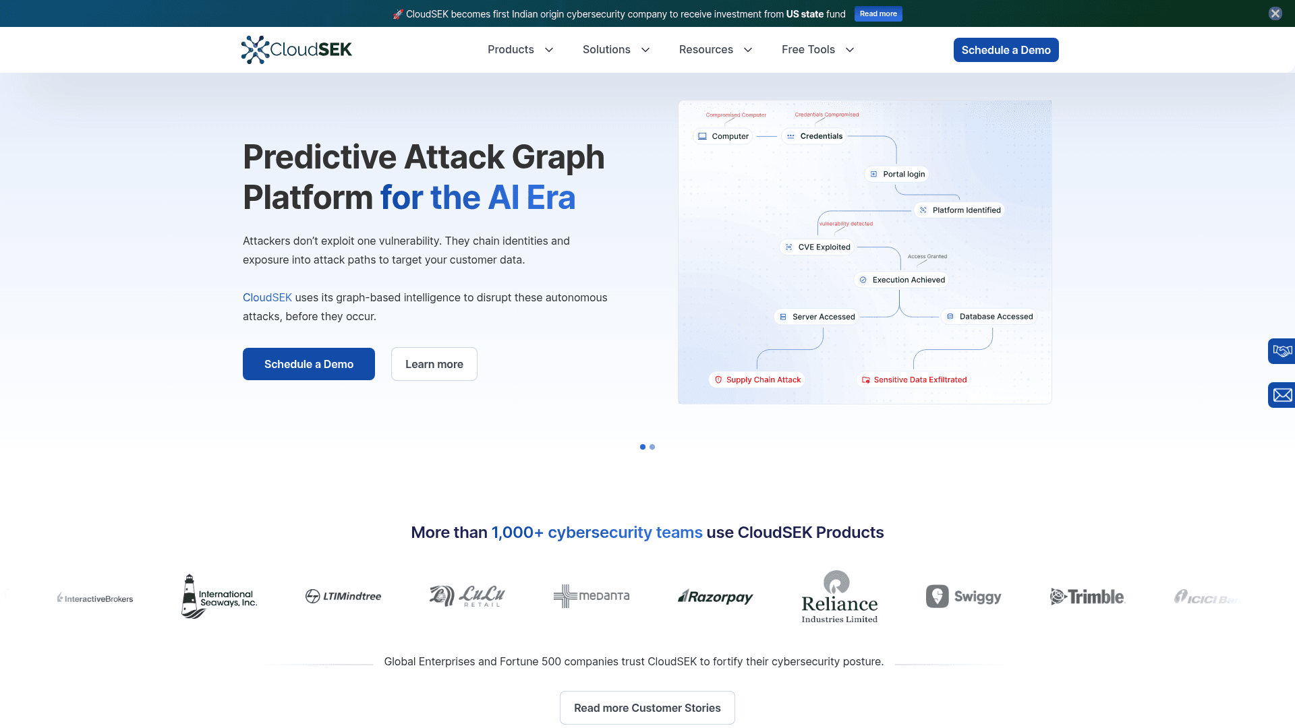
Task: Click the 'Credentials Compromised' red label
Action: point(827,115)
